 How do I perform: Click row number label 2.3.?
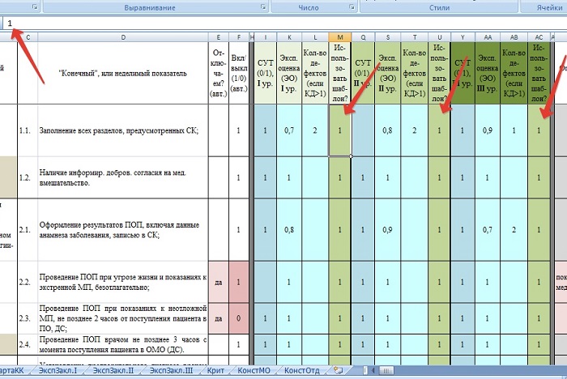click(28, 318)
